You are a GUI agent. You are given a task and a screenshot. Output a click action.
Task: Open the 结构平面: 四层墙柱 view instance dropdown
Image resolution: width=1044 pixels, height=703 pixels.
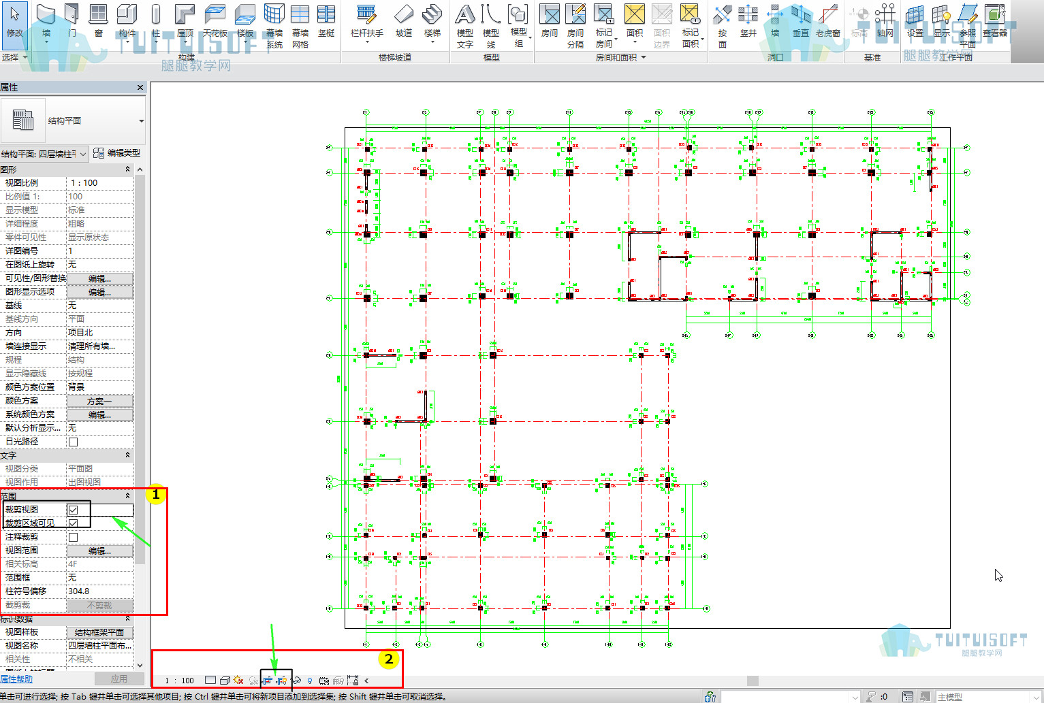[45, 154]
